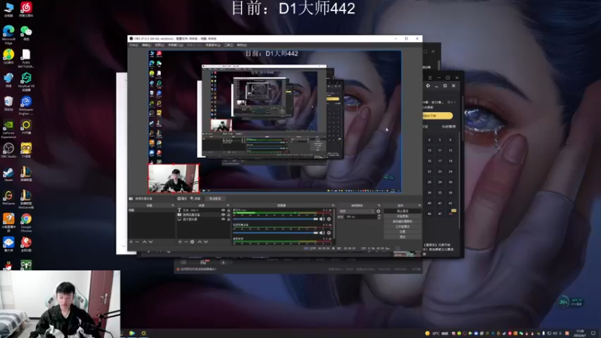The width and height of the screenshot is (601, 338).
Task: Open the 停靠窗口(D) menu in OBS
Action: tap(176, 45)
